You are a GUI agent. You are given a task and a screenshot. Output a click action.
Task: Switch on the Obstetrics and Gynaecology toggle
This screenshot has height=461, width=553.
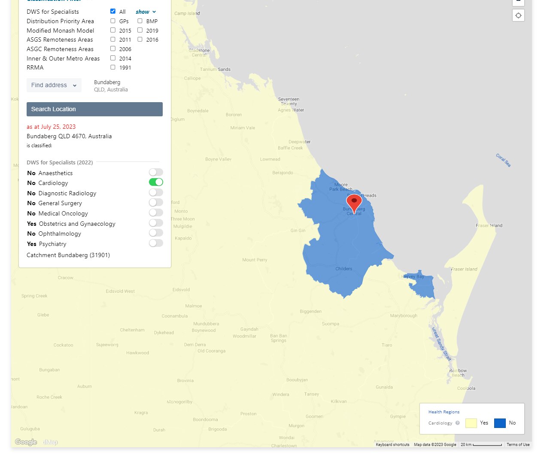click(x=156, y=223)
